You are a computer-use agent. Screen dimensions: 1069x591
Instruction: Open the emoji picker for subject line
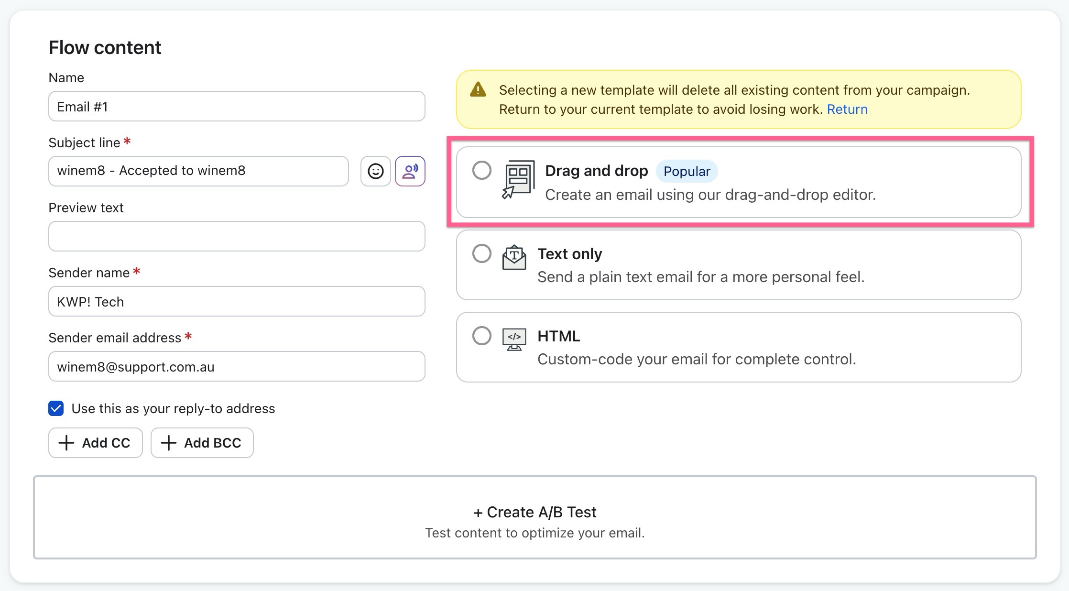(x=375, y=171)
